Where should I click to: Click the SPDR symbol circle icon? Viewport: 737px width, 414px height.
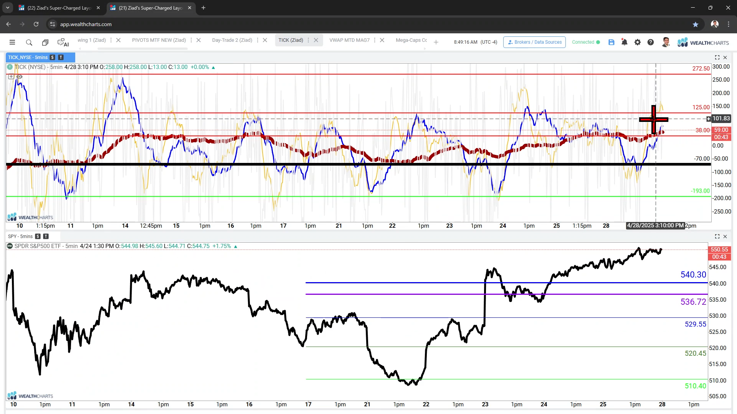[x=10, y=246]
